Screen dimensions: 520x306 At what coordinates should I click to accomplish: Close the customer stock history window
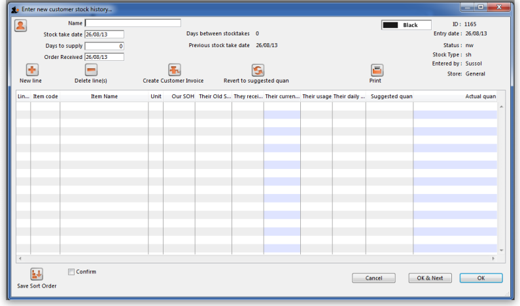[x=499, y=7]
